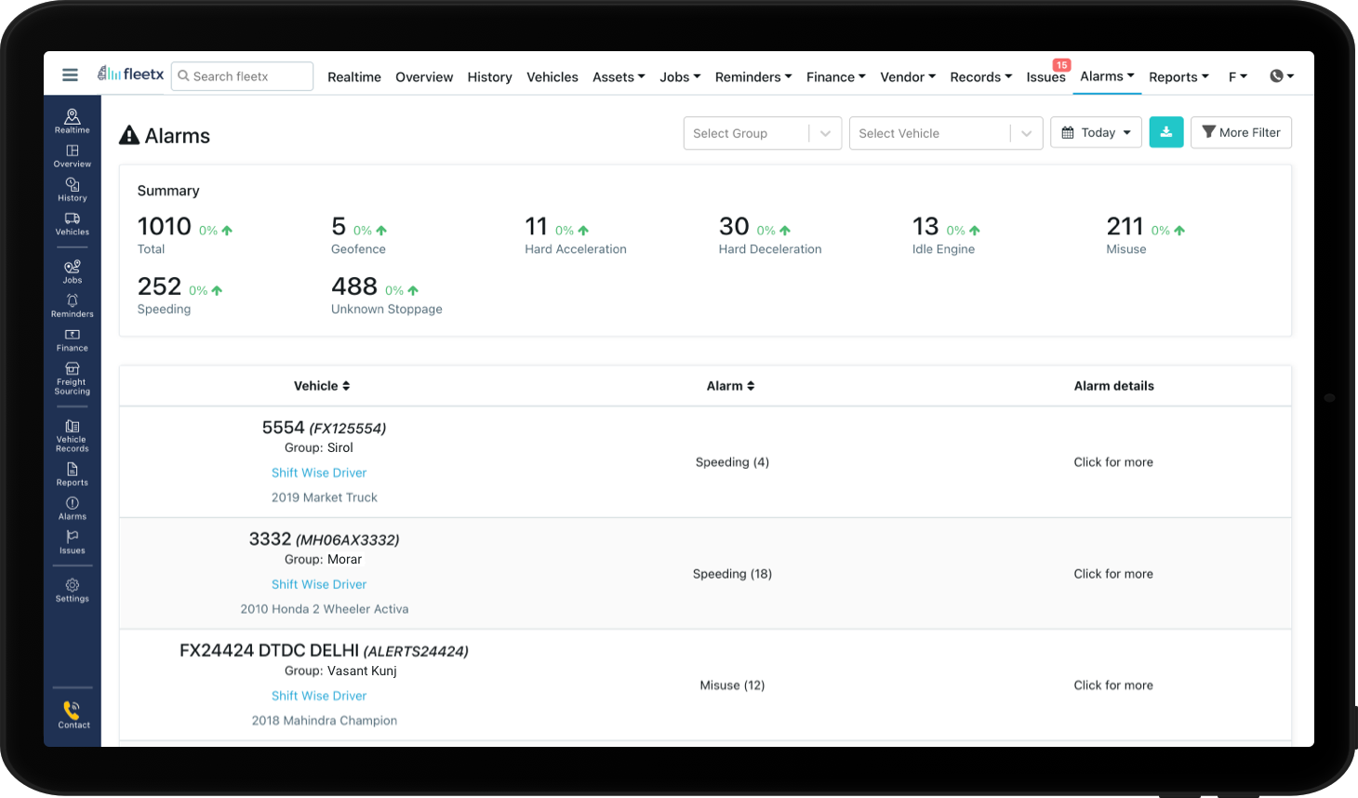Image resolution: width=1358 pixels, height=798 pixels.
Task: Open the Select Group dropdown
Action: point(763,133)
